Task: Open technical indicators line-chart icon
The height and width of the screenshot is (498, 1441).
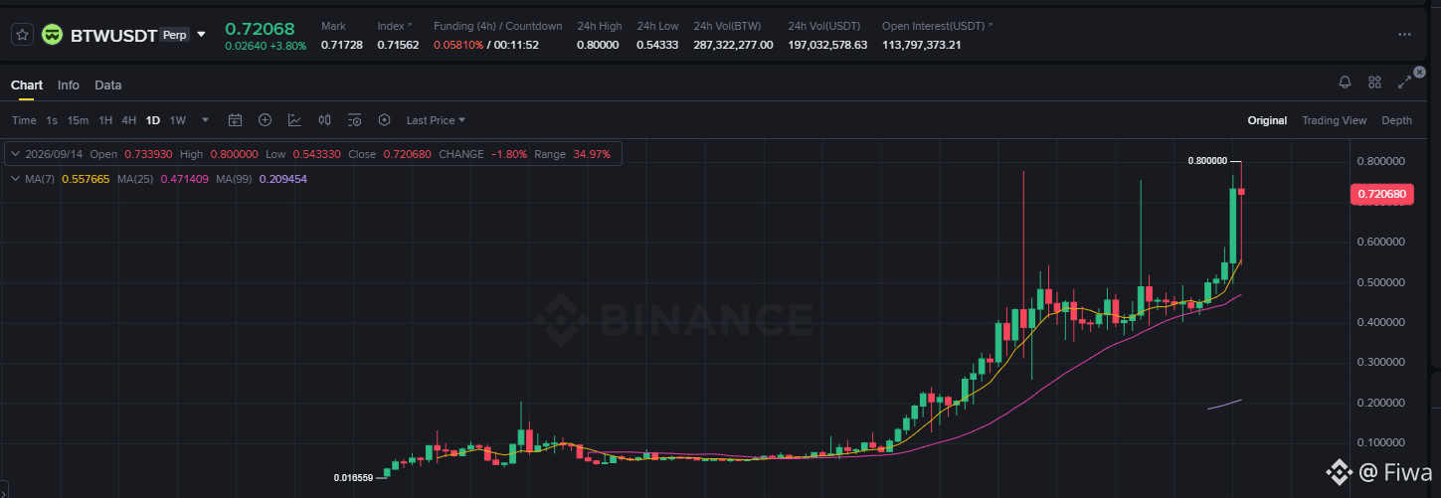Action: point(294,120)
